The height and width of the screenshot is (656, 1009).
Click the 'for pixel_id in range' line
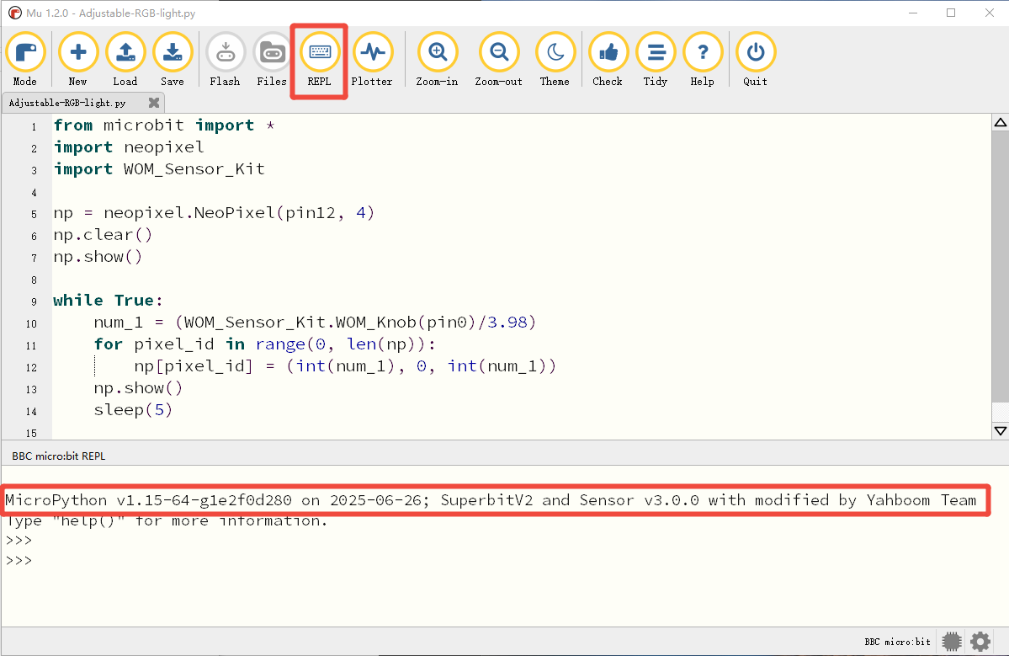coord(264,344)
